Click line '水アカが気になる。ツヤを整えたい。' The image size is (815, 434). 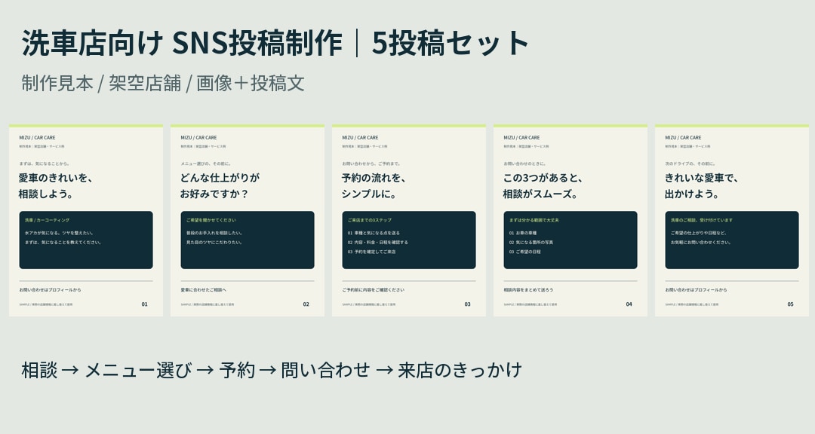click(x=60, y=233)
